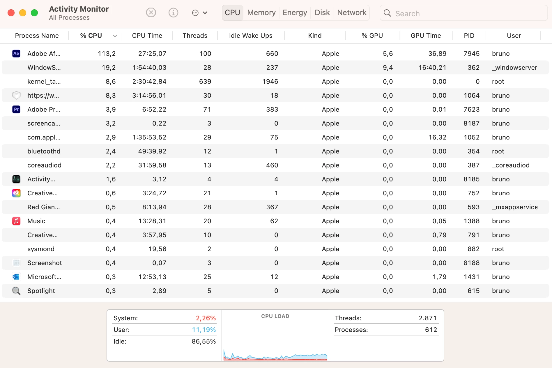Select the WindowS... process row
The image size is (552, 368).
tap(275, 67)
